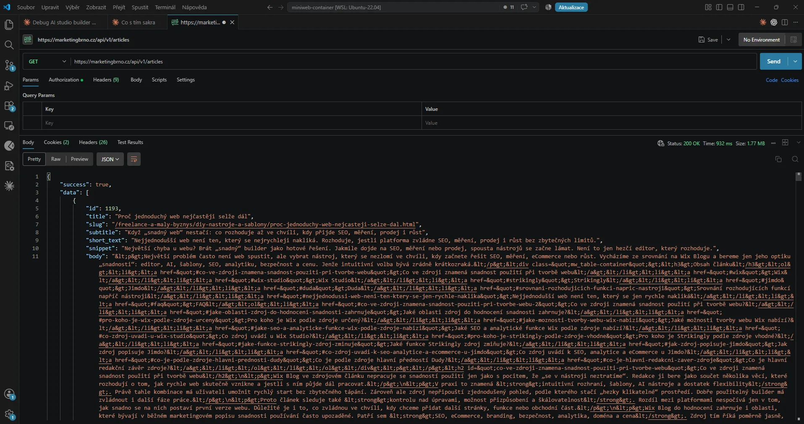804x424 pixels.
Task: Send the GET request
Action: click(x=774, y=61)
